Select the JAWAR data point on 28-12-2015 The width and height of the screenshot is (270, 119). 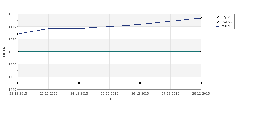point(201,83)
